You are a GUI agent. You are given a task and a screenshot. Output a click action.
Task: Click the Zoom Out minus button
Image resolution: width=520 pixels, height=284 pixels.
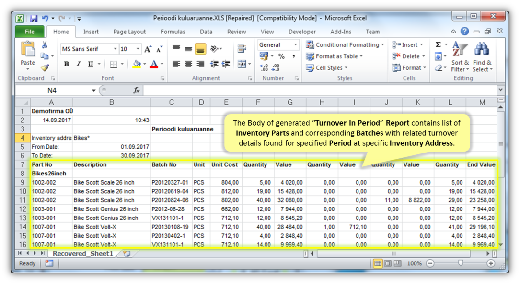(x=430, y=263)
